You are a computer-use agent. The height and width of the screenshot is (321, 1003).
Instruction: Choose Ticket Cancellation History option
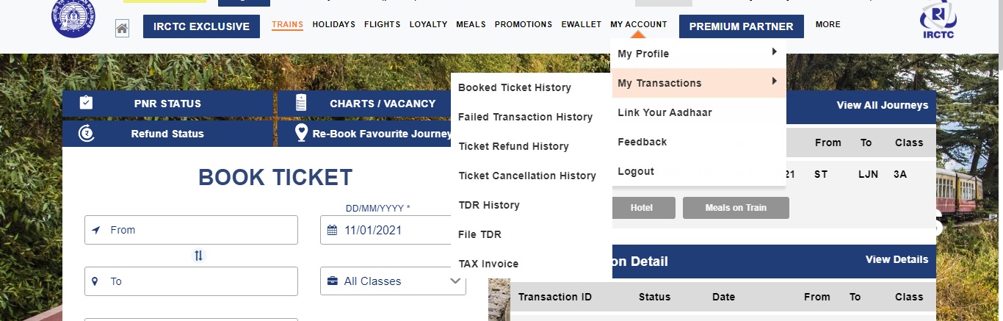[x=526, y=176]
